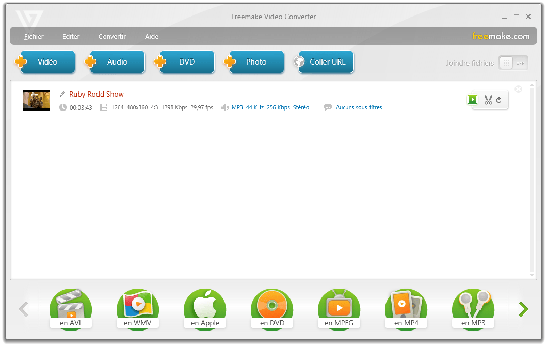
Task: Show more formats with the green right arrow
Action: pyautogui.click(x=523, y=309)
